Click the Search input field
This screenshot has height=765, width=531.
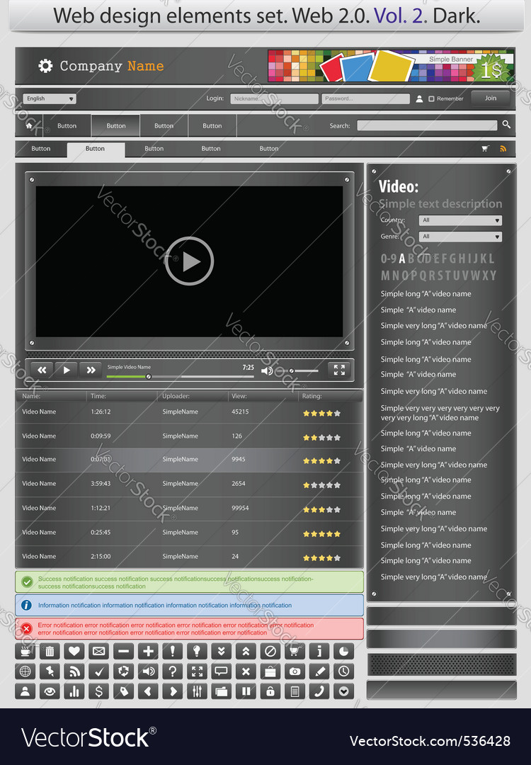pyautogui.click(x=427, y=125)
